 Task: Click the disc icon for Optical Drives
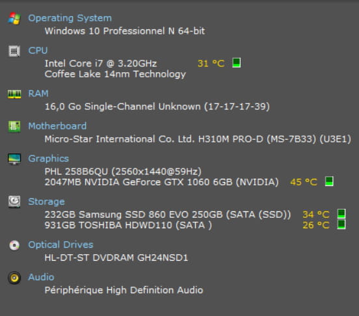click(14, 245)
